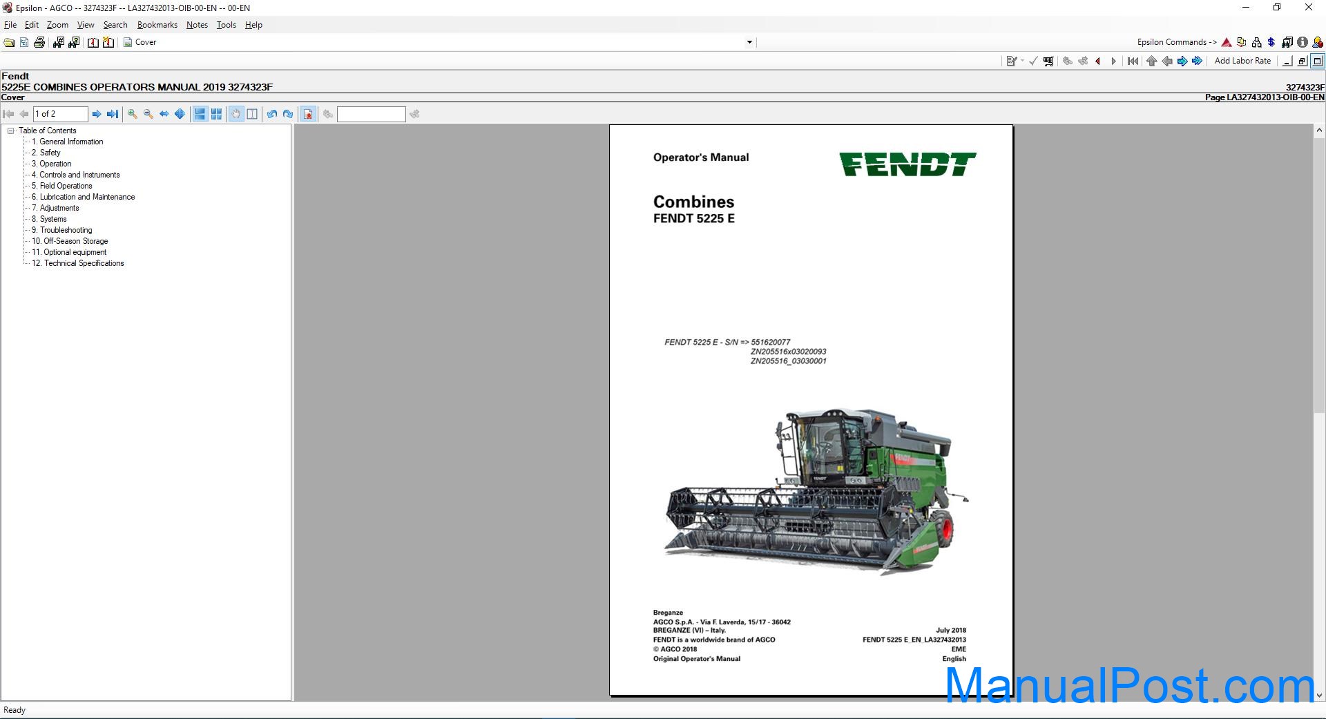Viewport: 1326px width, 719px height.
Task: Open the Cover document dropdown arrow
Action: pos(749,42)
